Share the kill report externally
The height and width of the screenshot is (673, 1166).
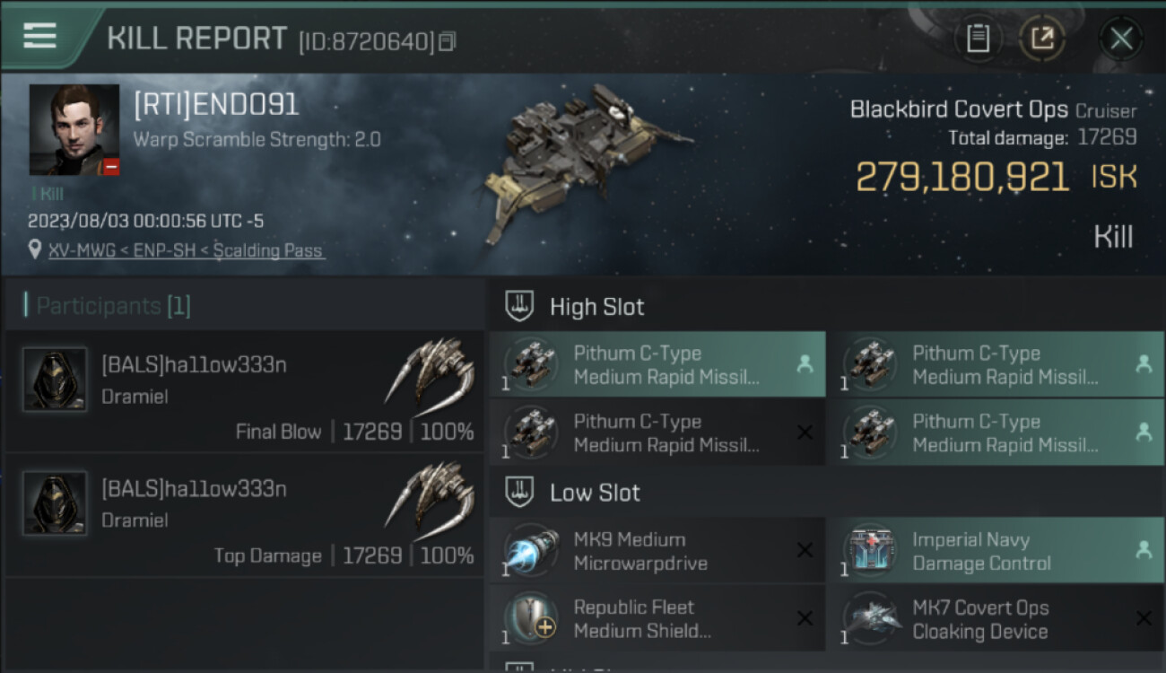tap(1041, 39)
